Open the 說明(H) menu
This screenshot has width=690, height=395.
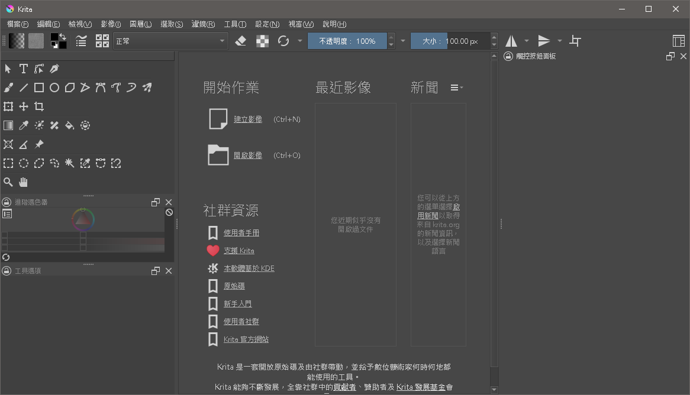click(334, 24)
